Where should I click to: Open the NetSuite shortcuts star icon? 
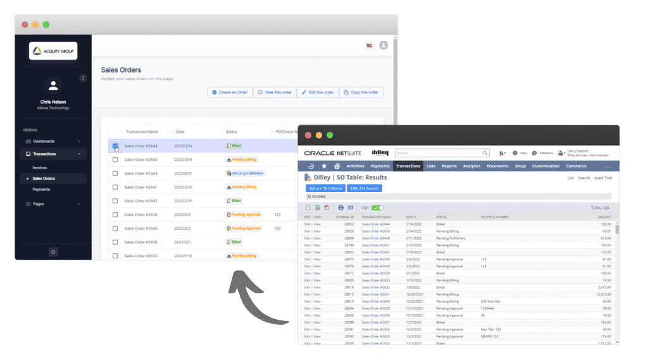point(324,166)
